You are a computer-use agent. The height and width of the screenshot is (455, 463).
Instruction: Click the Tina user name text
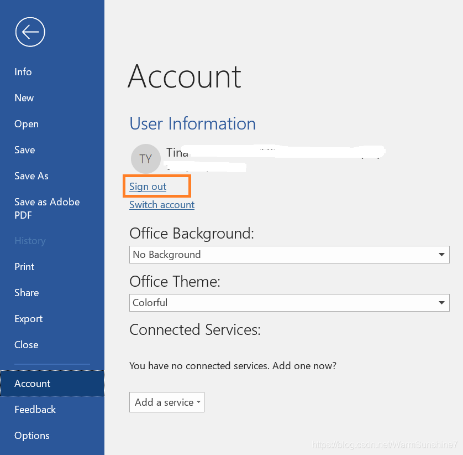(x=177, y=153)
